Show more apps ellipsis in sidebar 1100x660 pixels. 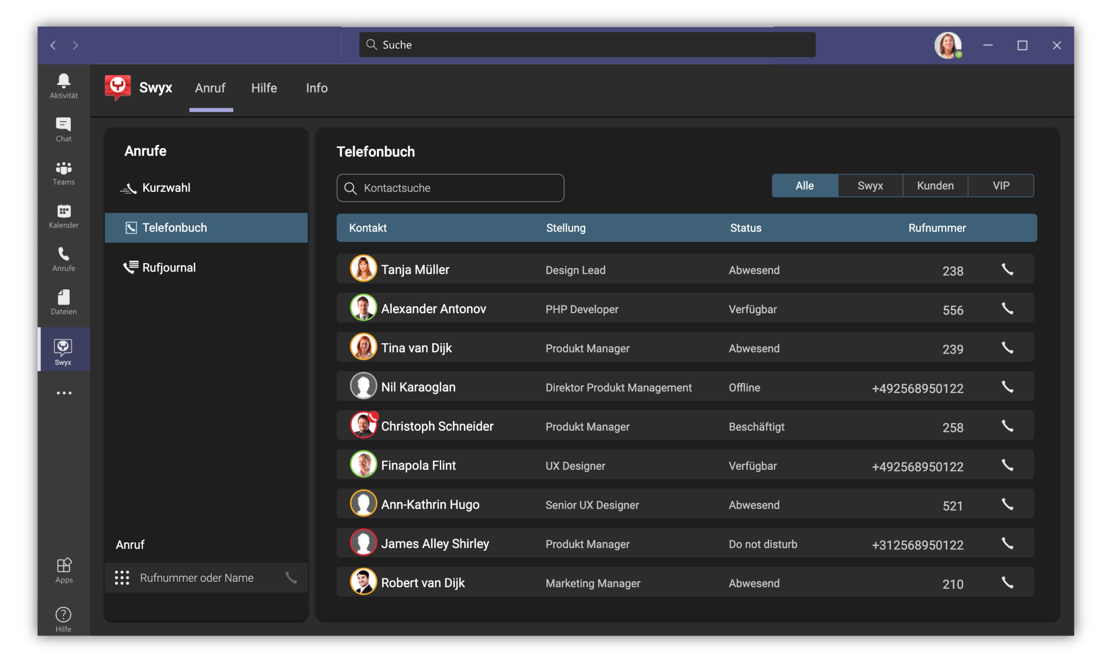[64, 393]
